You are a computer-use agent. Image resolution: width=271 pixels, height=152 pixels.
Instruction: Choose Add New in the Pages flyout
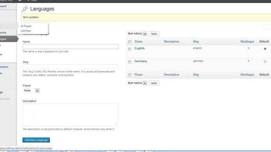(x=25, y=31)
